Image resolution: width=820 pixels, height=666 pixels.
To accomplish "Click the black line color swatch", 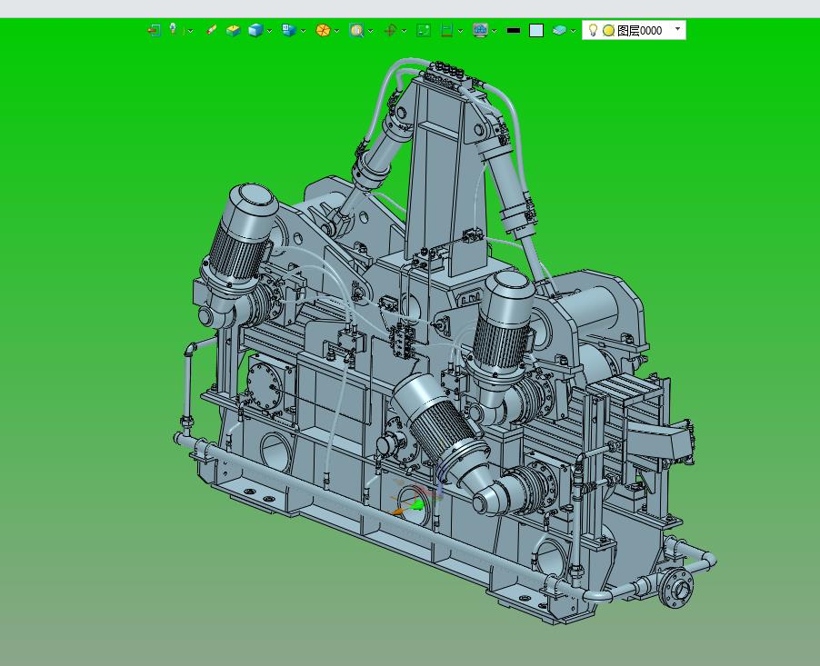I will (514, 31).
